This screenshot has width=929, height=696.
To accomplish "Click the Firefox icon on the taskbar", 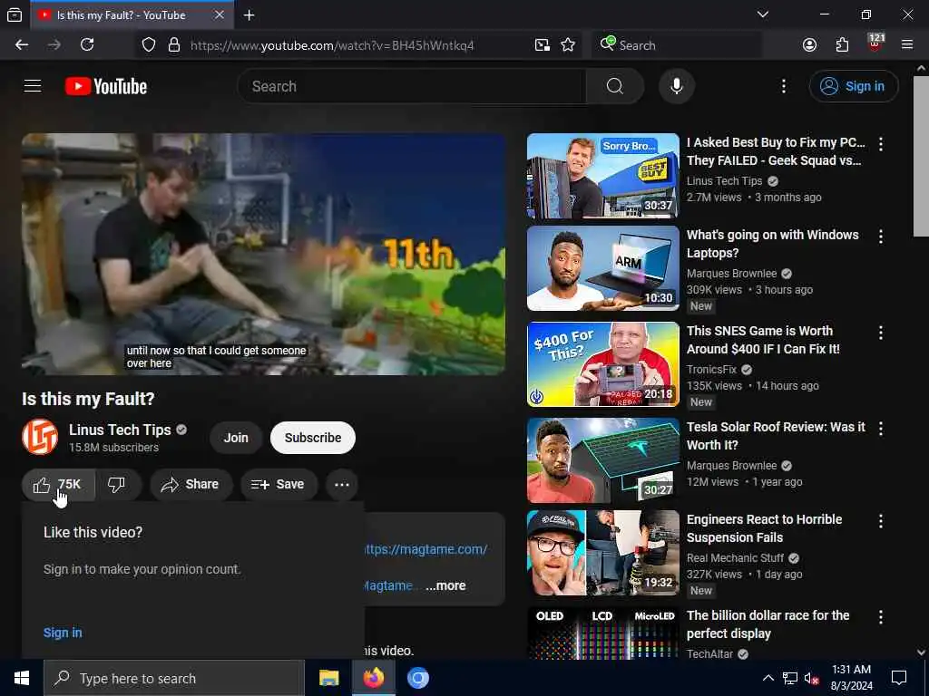I will [373, 678].
